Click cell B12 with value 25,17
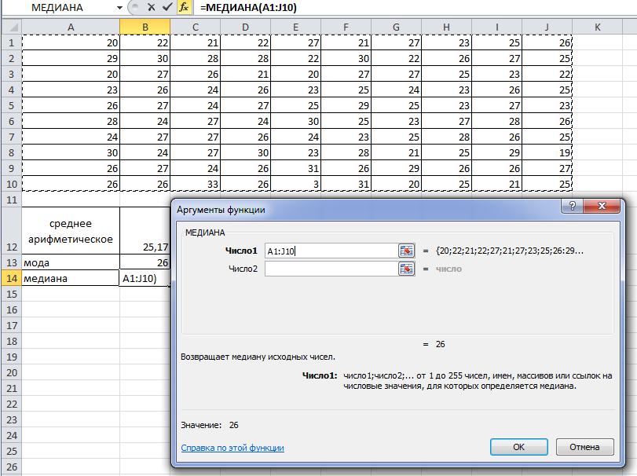This screenshot has height=476, width=637. (145, 231)
